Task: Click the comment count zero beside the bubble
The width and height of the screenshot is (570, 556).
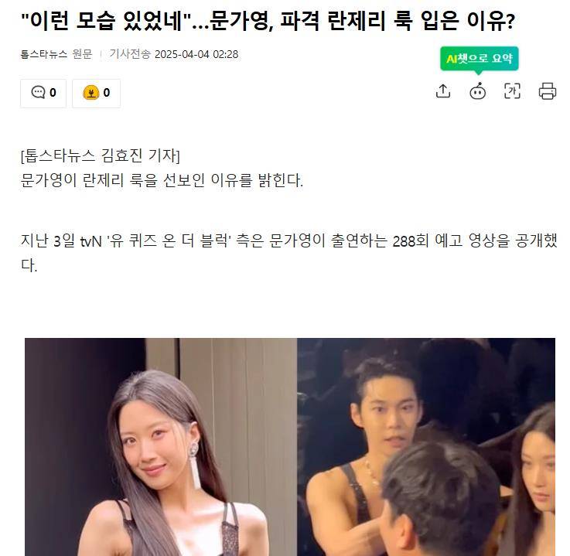Action: [53, 93]
